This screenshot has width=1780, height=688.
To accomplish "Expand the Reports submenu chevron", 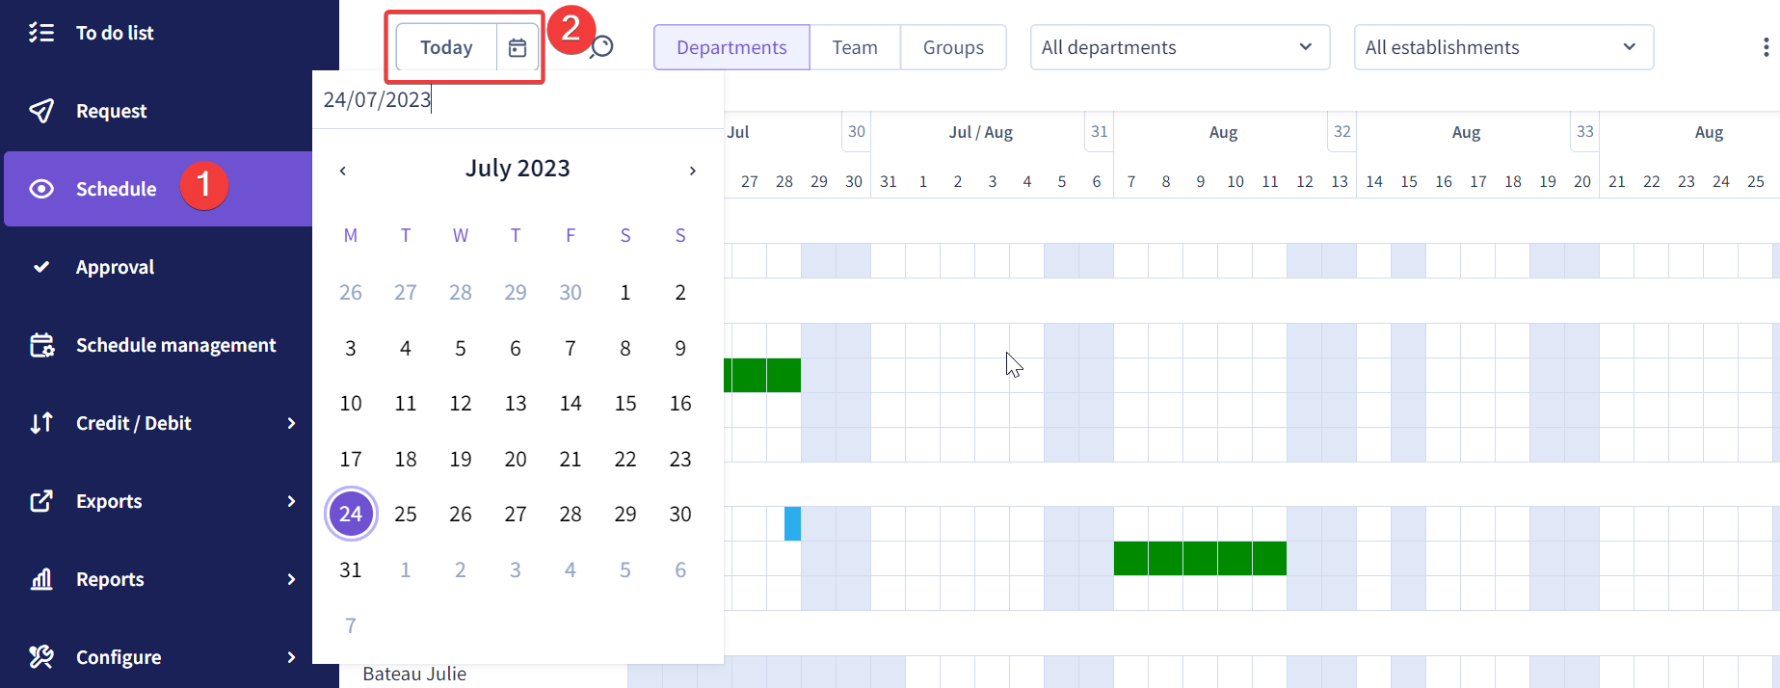I will pyautogui.click(x=291, y=579).
